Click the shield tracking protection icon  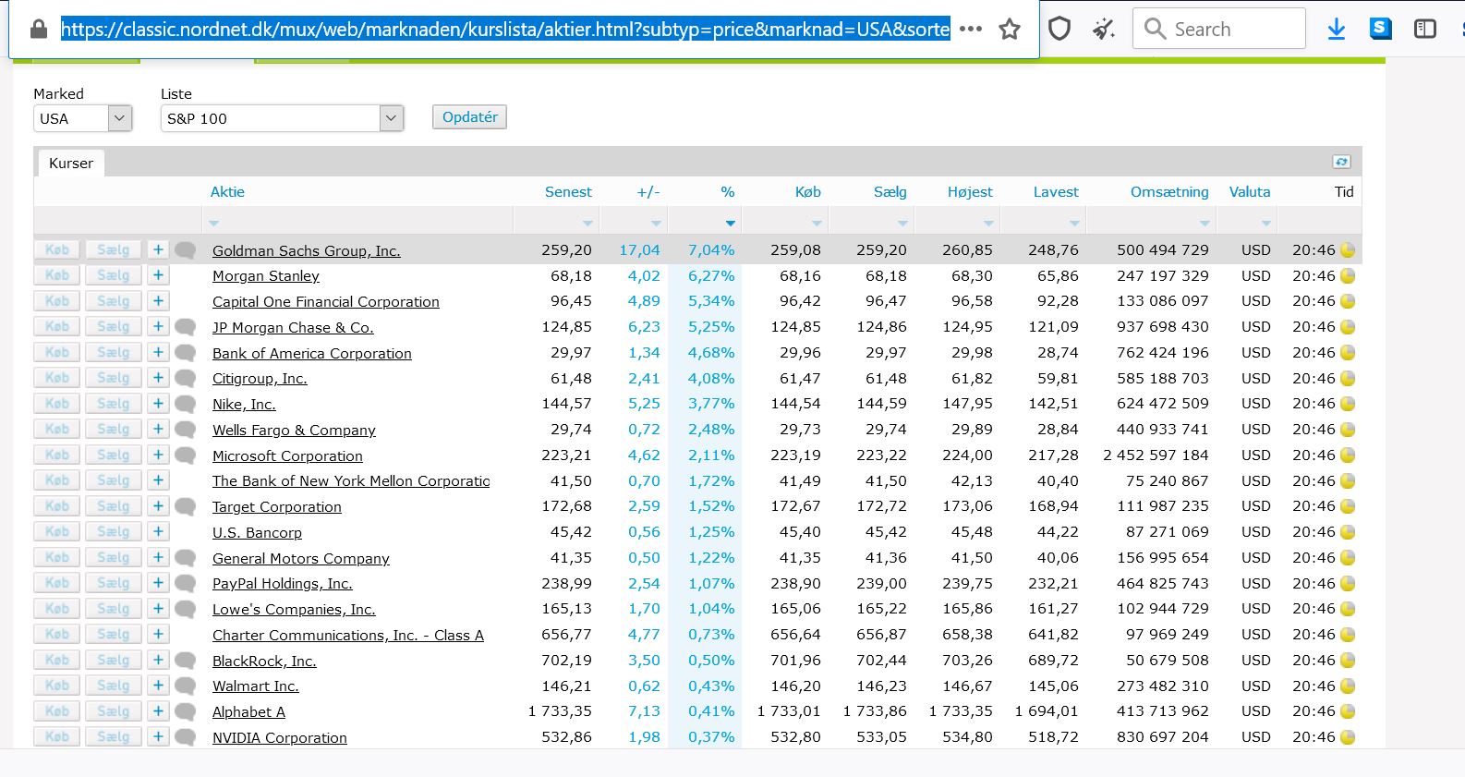coord(1059,30)
